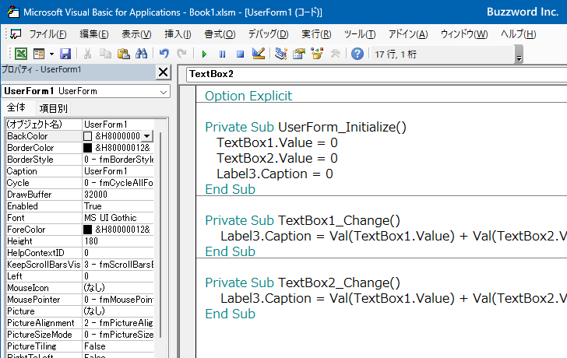Open the アドイン(A) menu
Screen dimensions: 567x358
[408, 34]
